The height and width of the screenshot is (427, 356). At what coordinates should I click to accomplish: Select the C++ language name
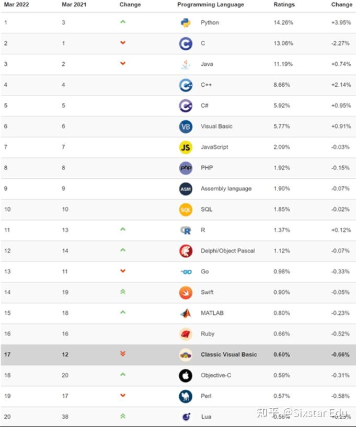(206, 85)
